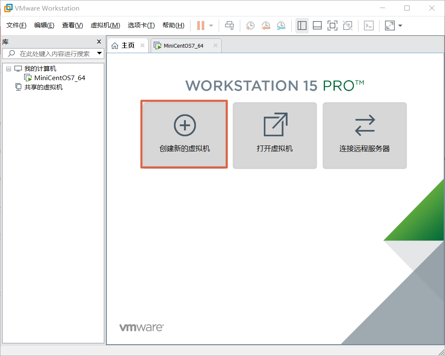Open the 帮助(H) menu

(174, 25)
